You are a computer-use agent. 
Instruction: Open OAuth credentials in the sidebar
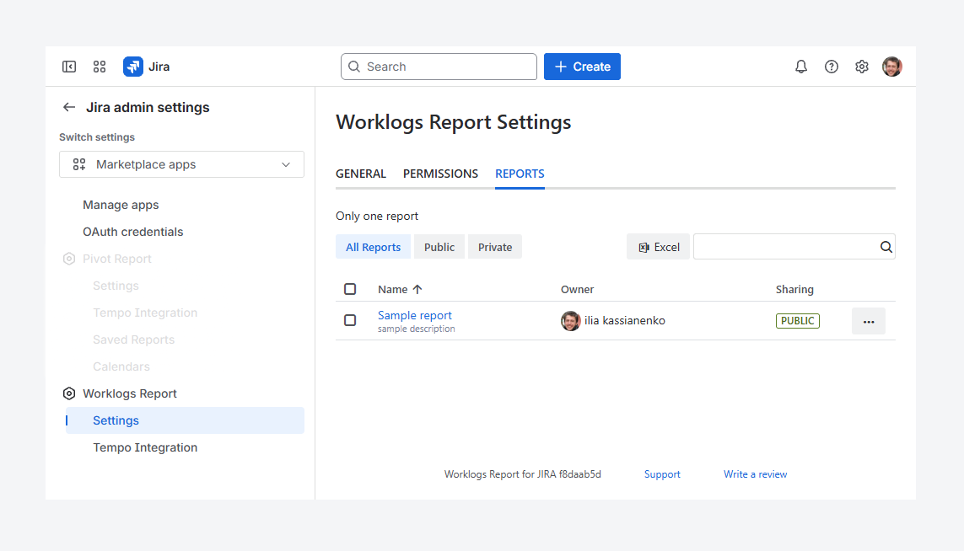tap(132, 232)
